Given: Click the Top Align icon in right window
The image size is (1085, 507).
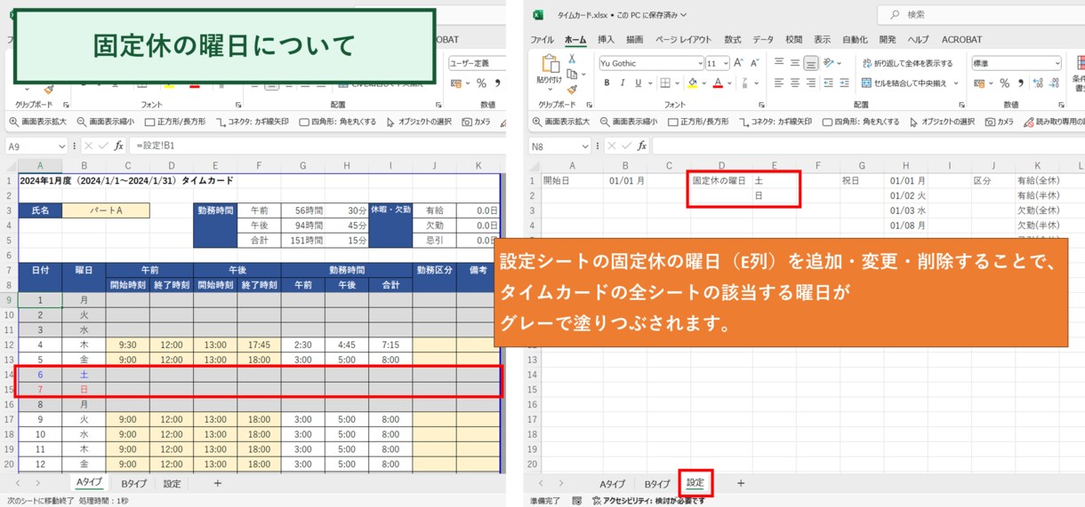Looking at the screenshot, I should [779, 62].
